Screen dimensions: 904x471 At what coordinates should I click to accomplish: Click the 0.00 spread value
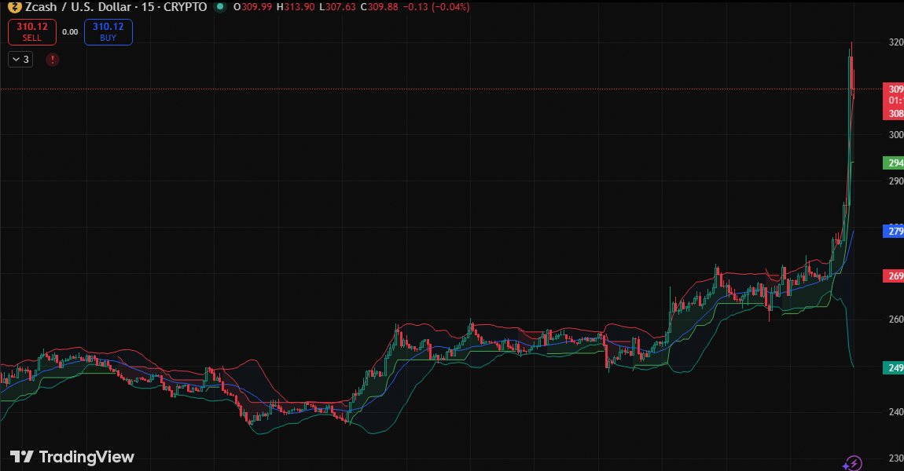pyautogui.click(x=70, y=32)
